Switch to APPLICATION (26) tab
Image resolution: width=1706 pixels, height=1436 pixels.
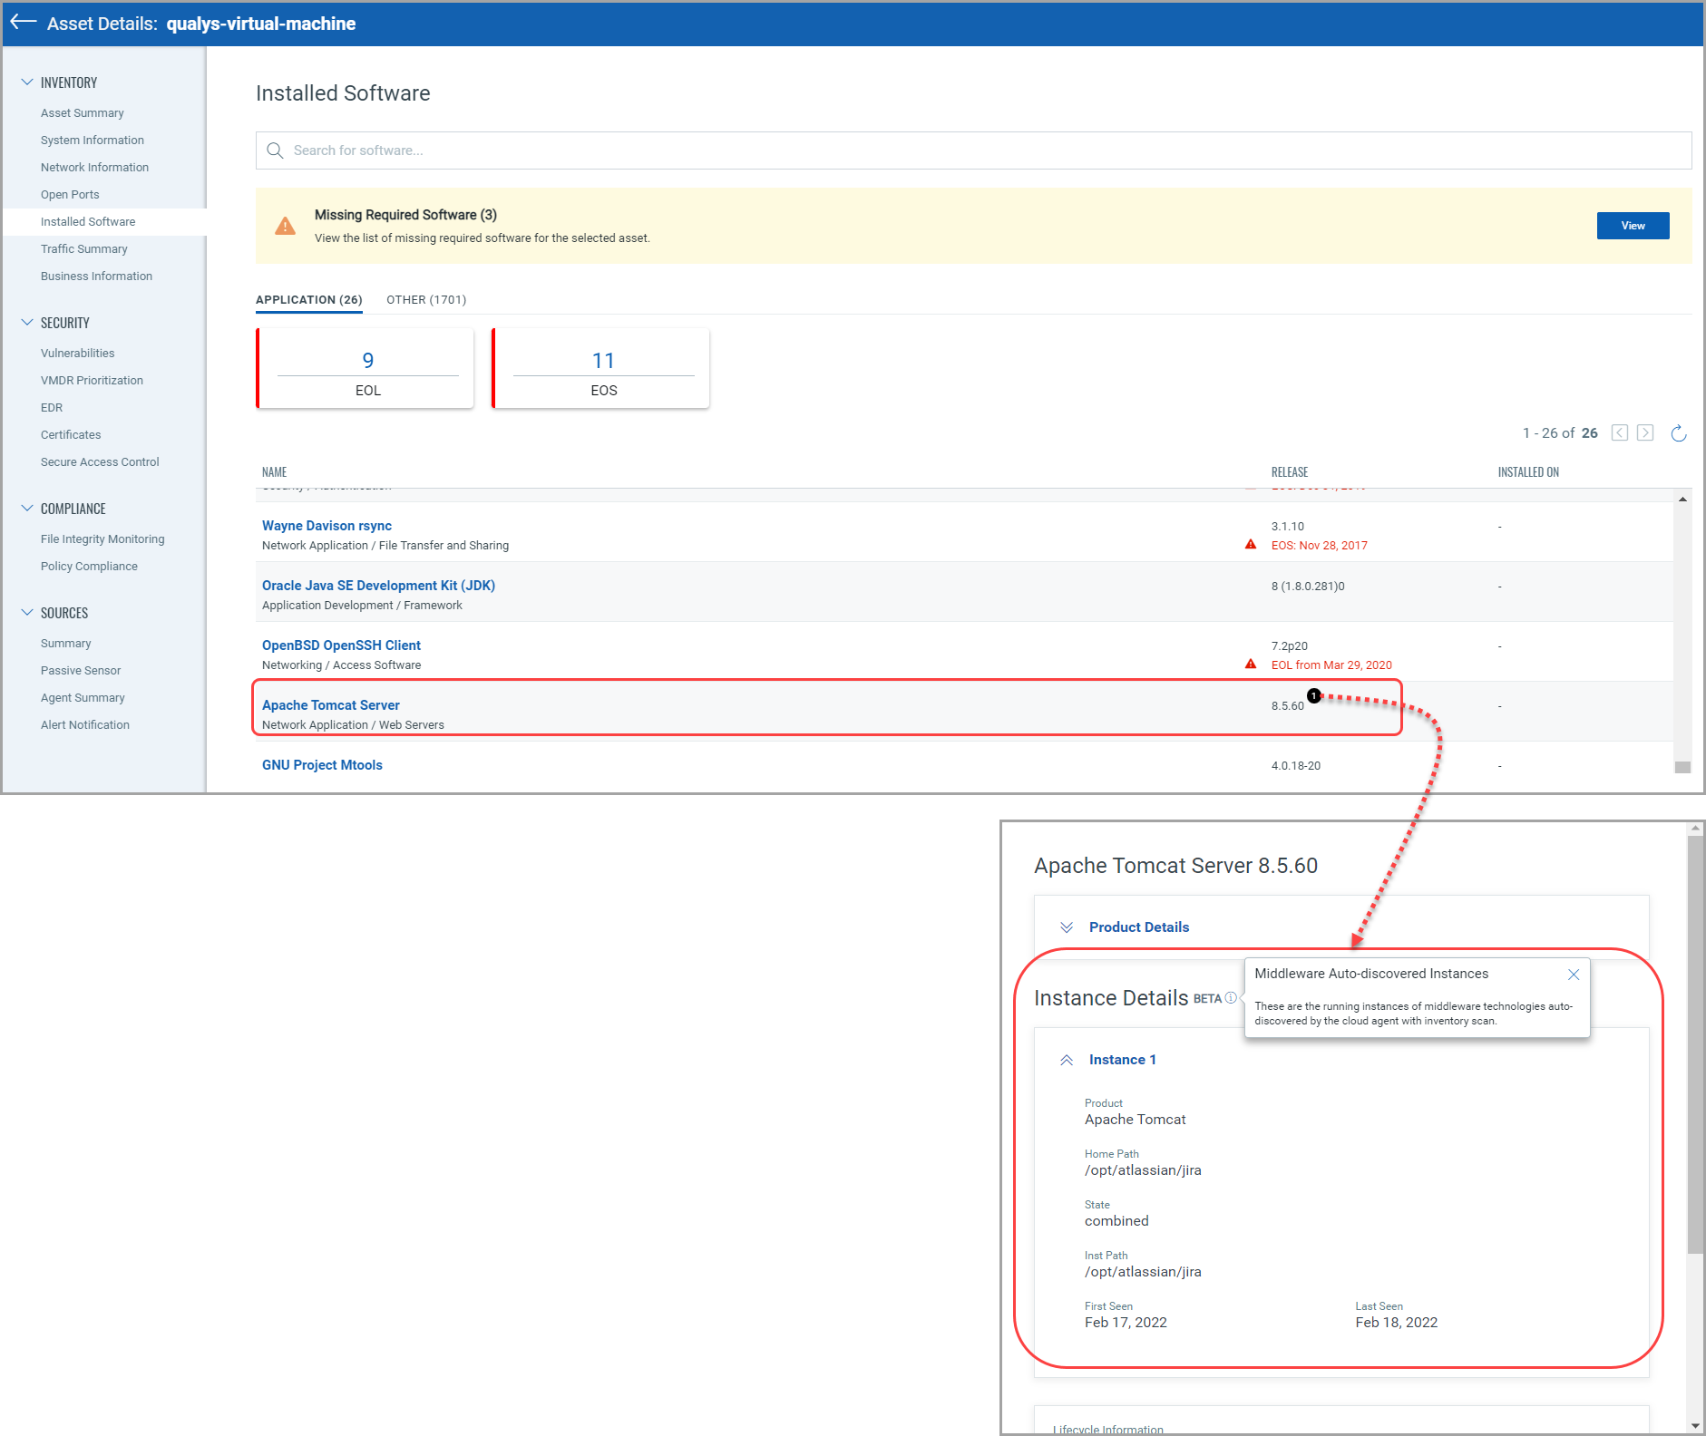click(309, 300)
